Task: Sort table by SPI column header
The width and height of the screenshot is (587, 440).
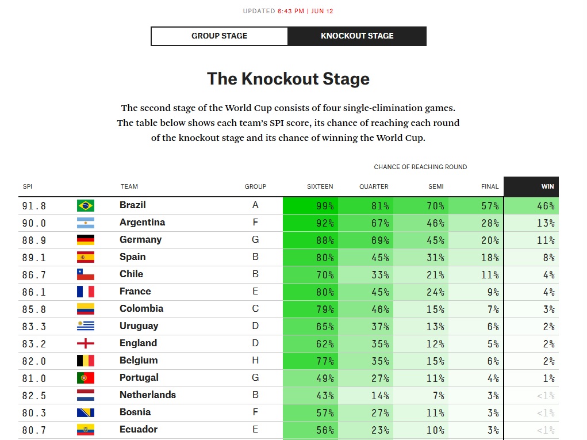Action: 28,186
